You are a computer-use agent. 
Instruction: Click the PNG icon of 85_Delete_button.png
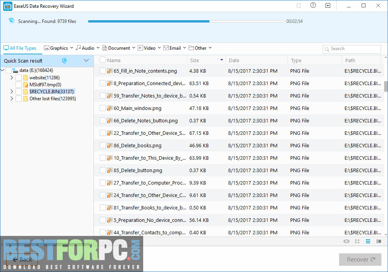point(110,171)
